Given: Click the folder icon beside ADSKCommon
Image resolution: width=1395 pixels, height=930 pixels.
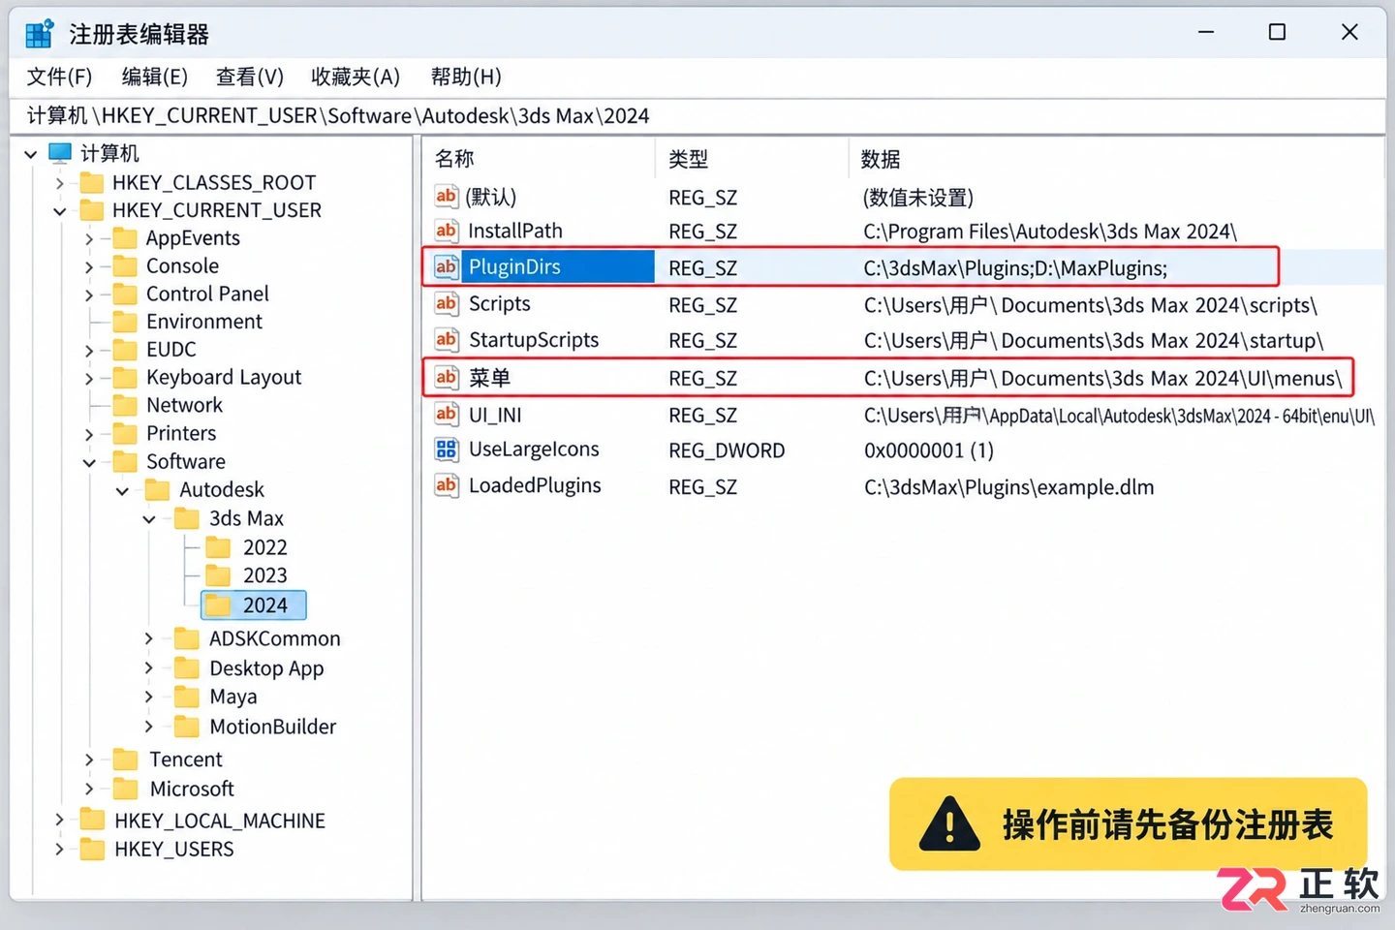Looking at the screenshot, I should 186,638.
